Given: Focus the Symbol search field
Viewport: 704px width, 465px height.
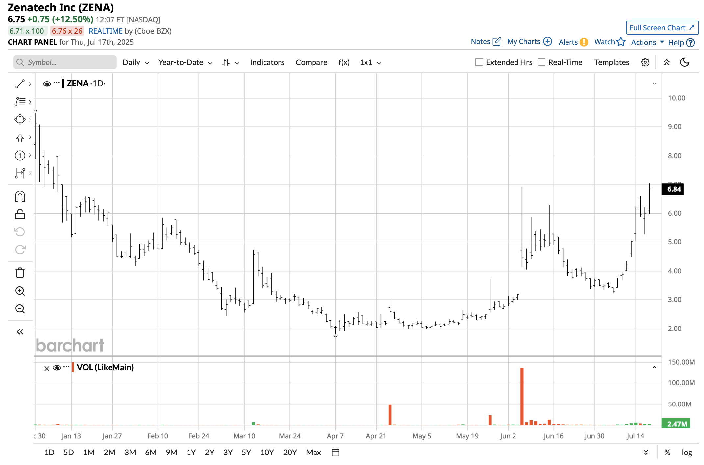Looking at the screenshot, I should click(x=65, y=62).
